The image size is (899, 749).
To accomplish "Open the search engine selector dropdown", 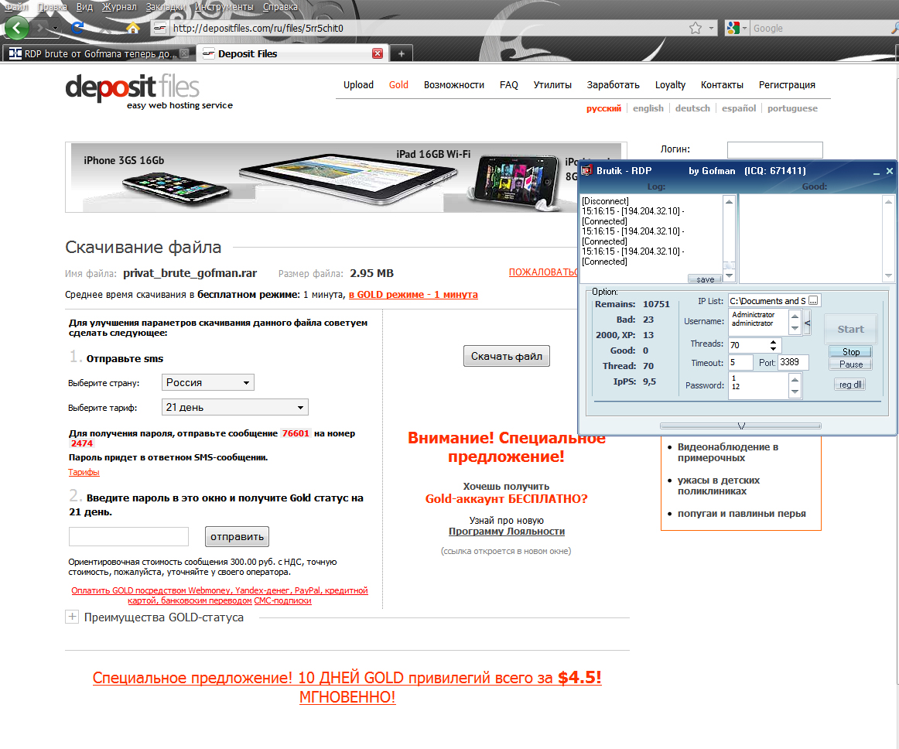I will [x=744, y=28].
